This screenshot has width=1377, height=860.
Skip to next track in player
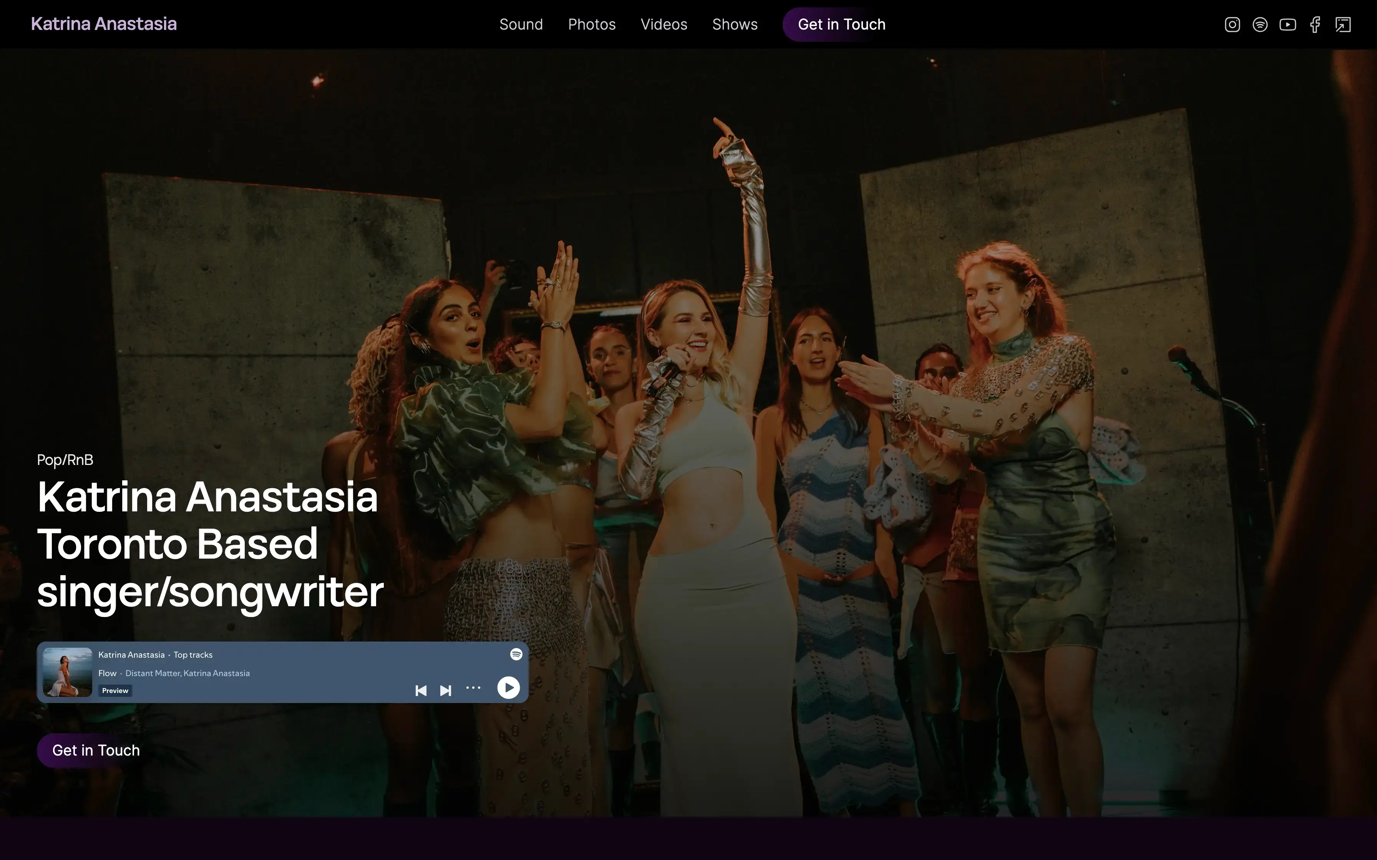446,691
